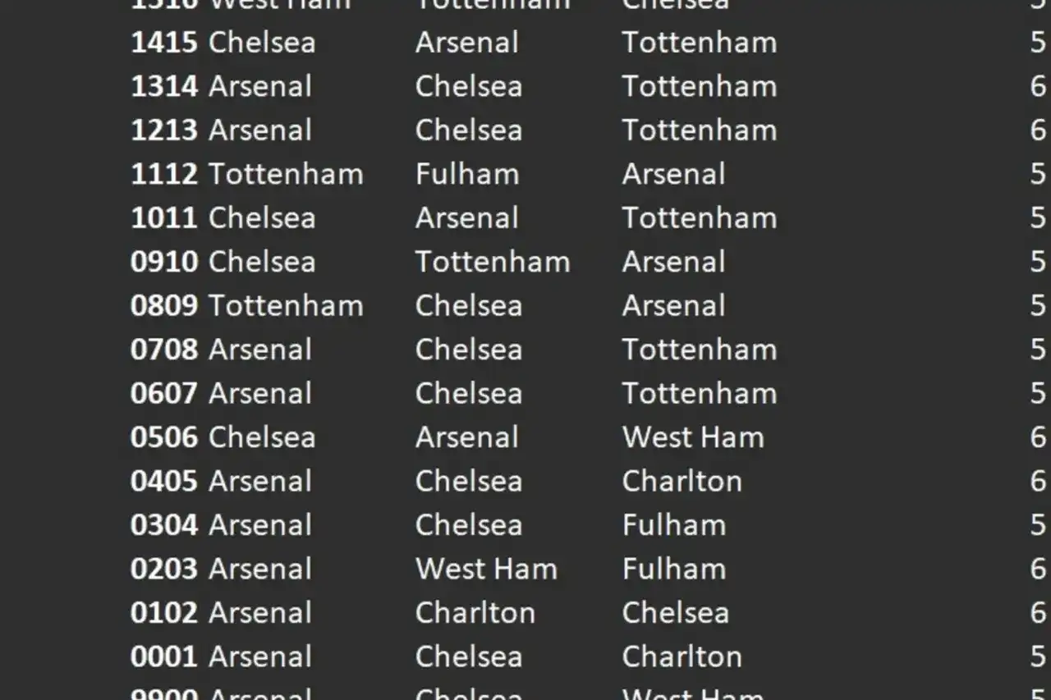Select Chelsea in the 0102 row
Image resolution: width=1051 pixels, height=700 pixels.
click(675, 613)
